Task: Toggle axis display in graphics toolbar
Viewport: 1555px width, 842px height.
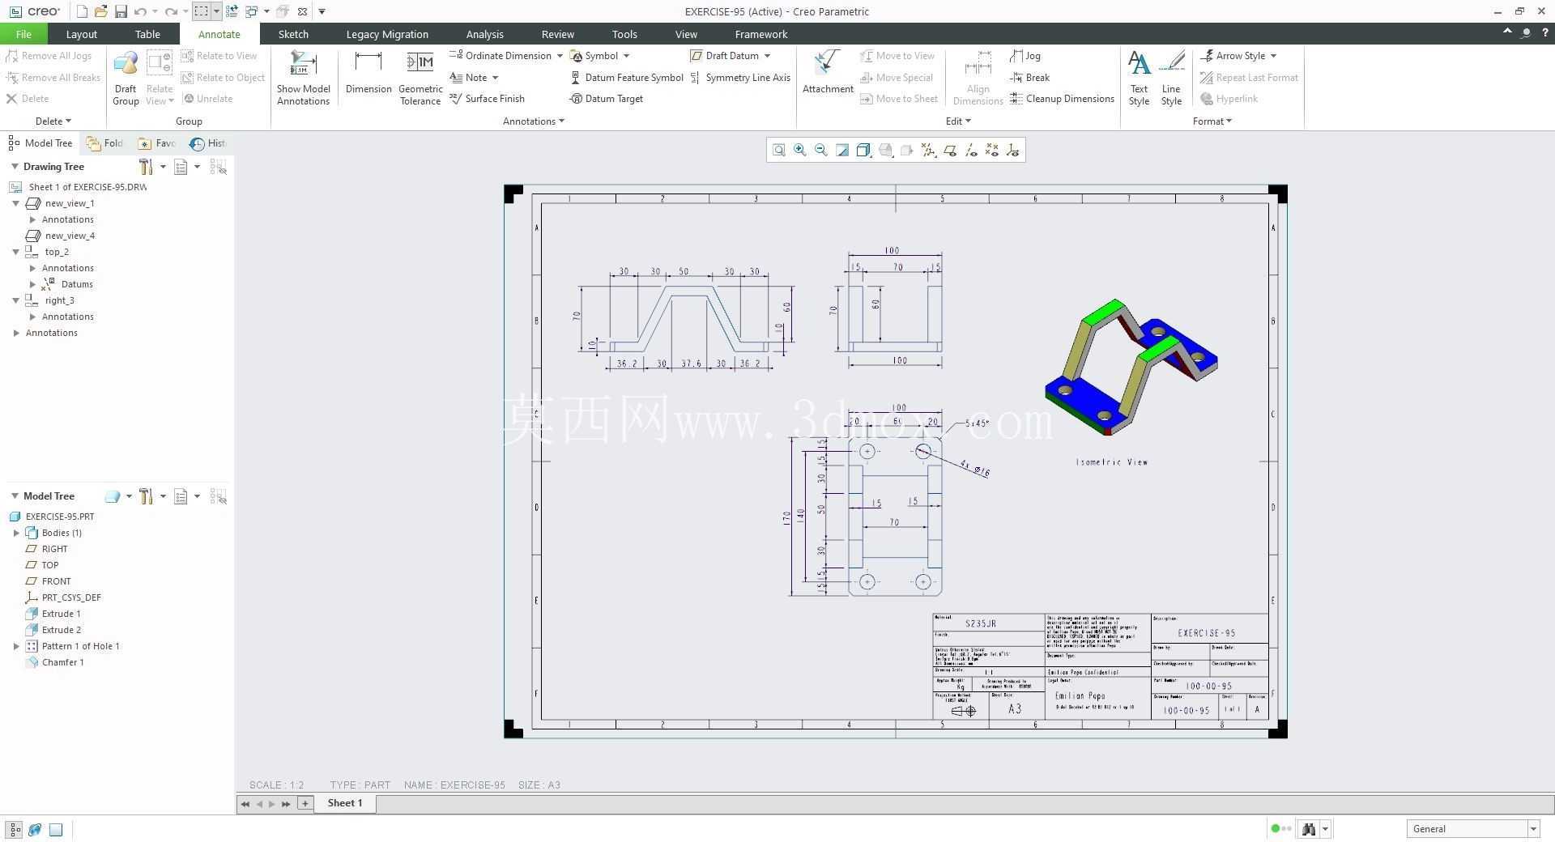Action: click(971, 150)
